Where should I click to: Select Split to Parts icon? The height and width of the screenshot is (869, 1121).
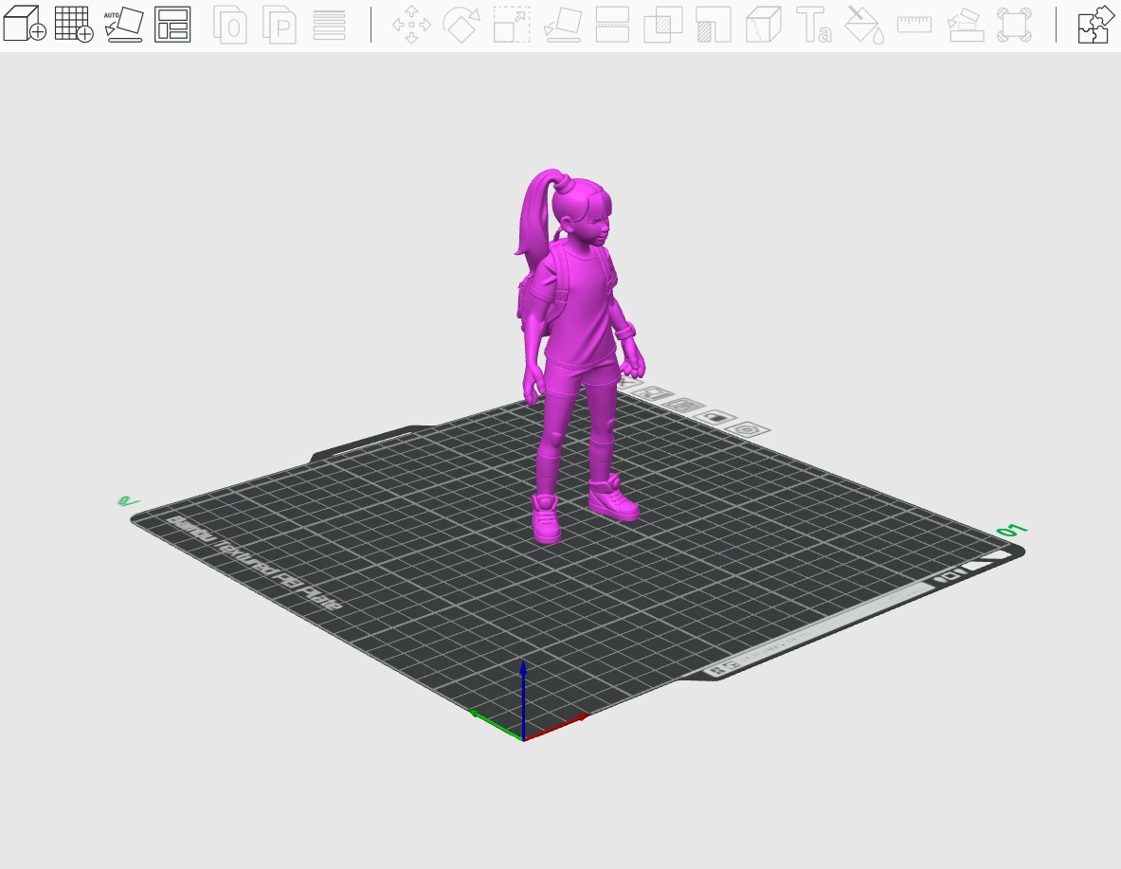click(x=280, y=24)
